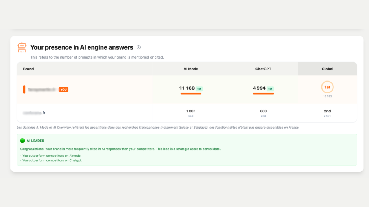Select the Global column header
Image resolution: width=369 pixels, height=207 pixels.
[x=327, y=69]
